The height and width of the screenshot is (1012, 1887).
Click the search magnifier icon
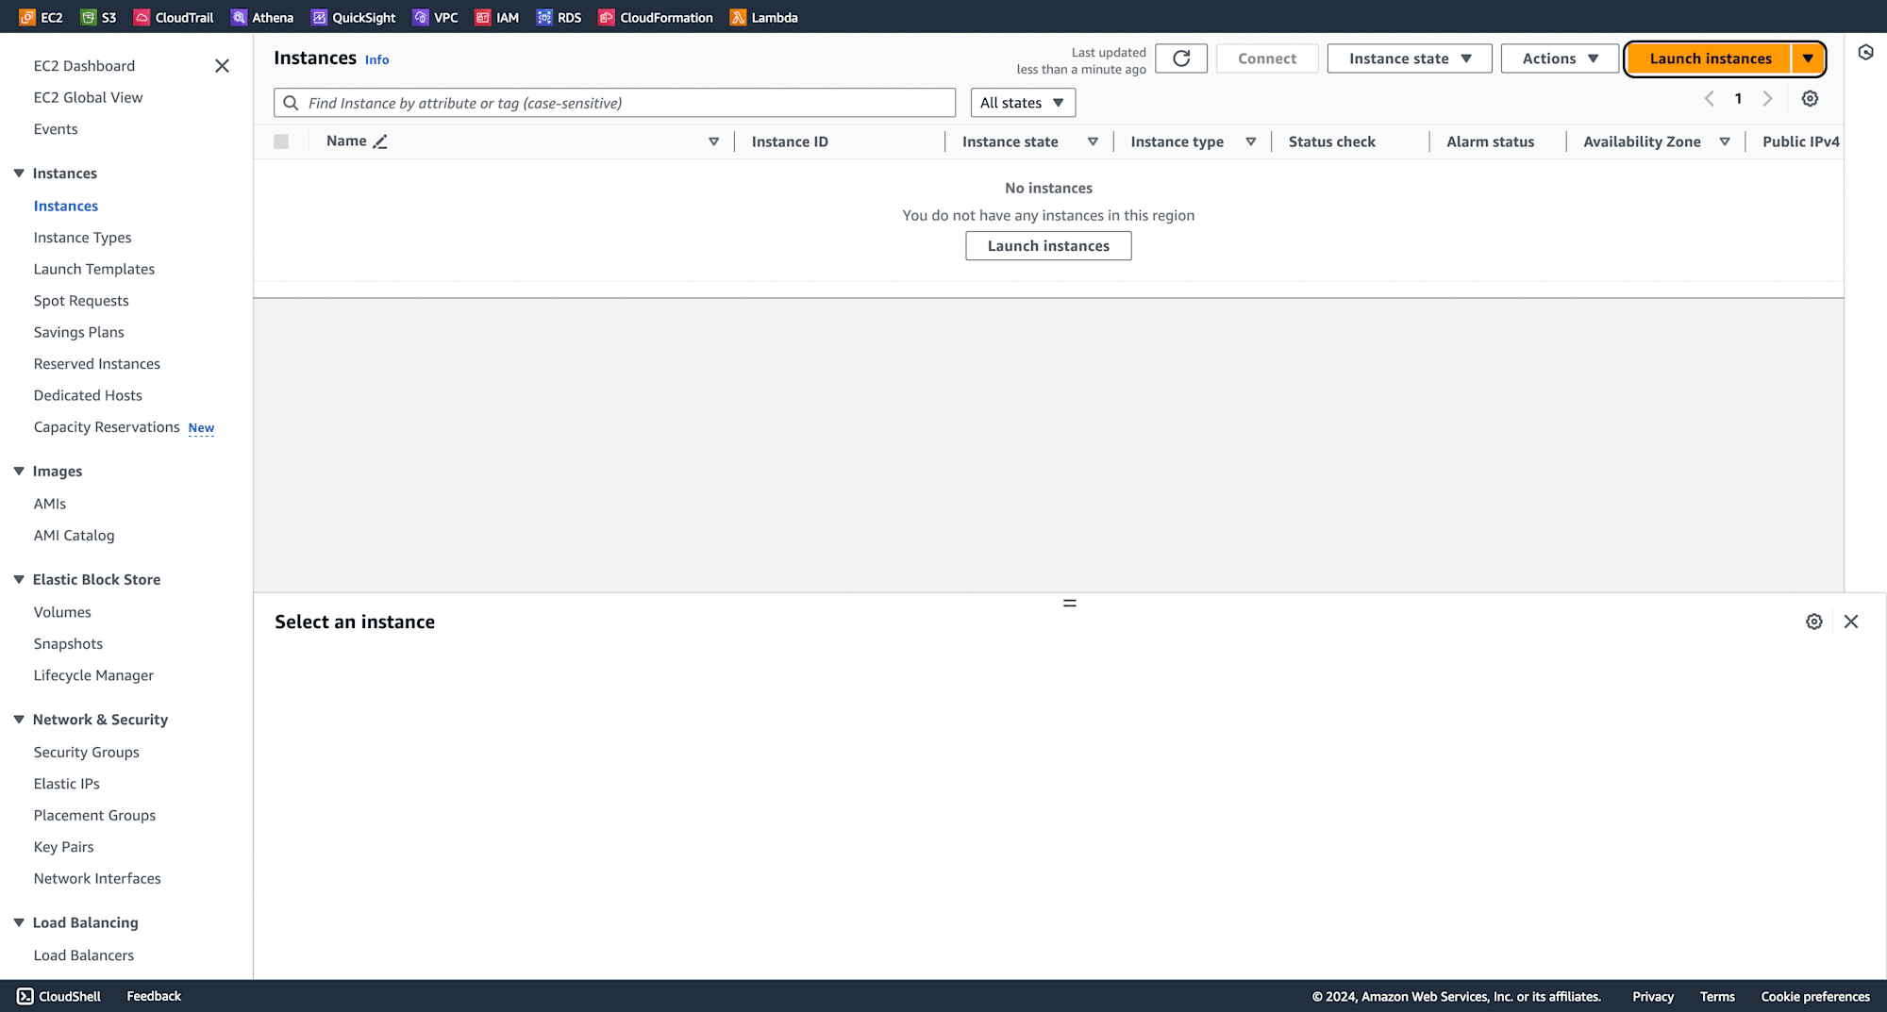291,103
